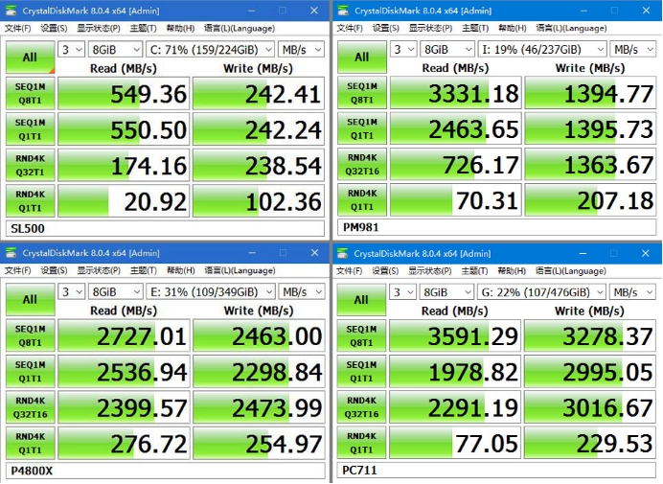Run SEQ1M Q8T1 test on the PM981 drive
The height and width of the screenshot is (484, 663).
tap(361, 93)
